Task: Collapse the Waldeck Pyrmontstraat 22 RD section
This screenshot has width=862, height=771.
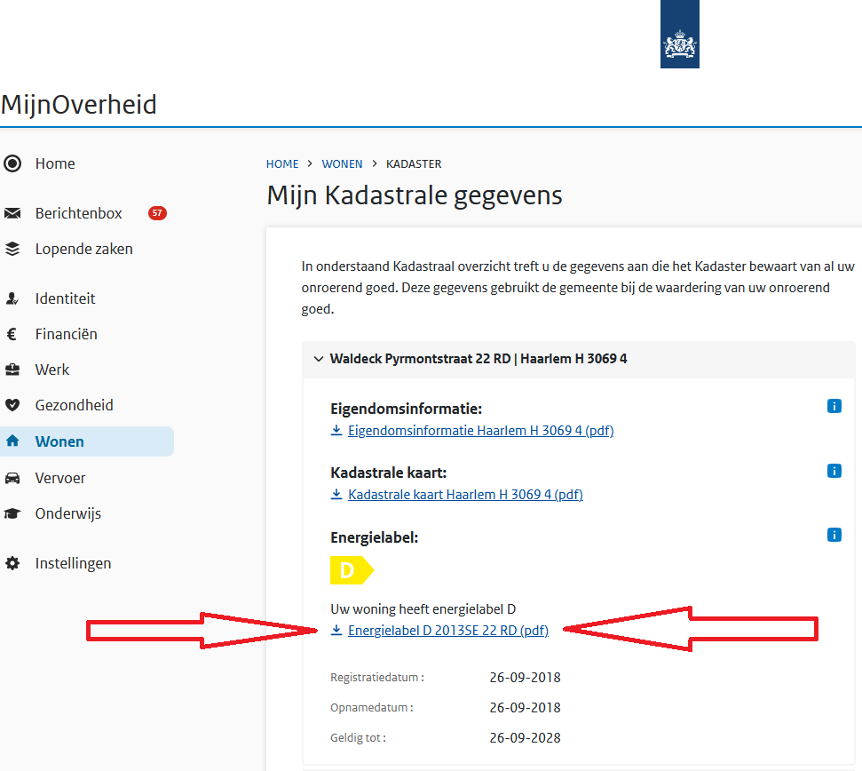Action: (319, 359)
